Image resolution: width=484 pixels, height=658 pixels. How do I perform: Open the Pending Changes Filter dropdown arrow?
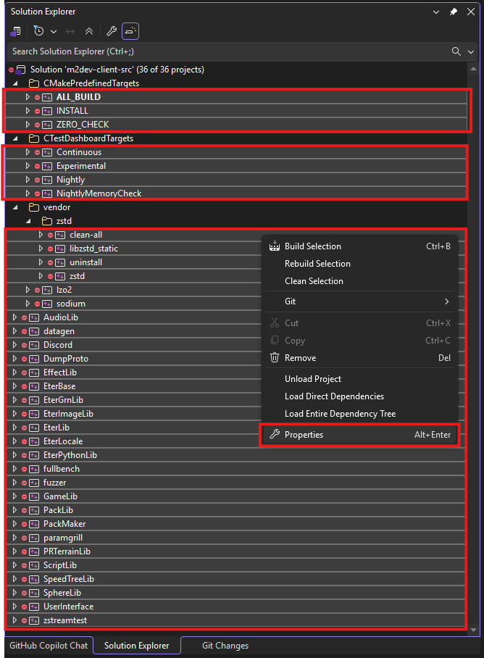pos(54,31)
